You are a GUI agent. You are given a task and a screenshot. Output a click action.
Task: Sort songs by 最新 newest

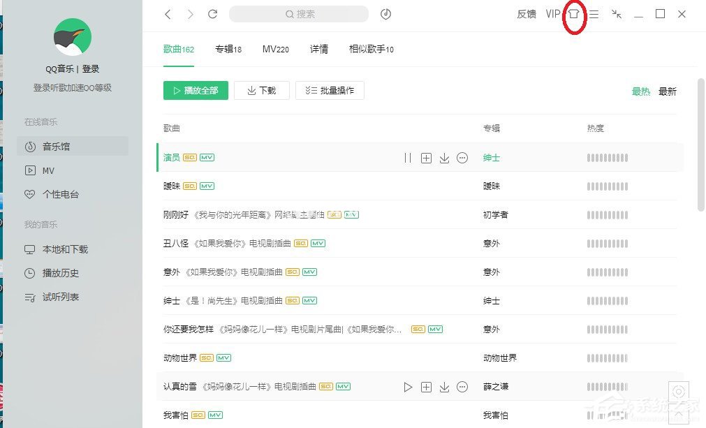[668, 91]
